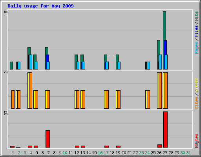Image resolution: width=201 pixels, height=157 pixels.
Task: Click day label '15' on the x-axis
Action: (x=94, y=153)
